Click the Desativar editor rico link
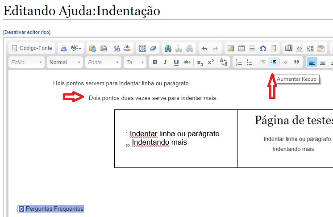This screenshot has height=217, width=333. [x=27, y=32]
